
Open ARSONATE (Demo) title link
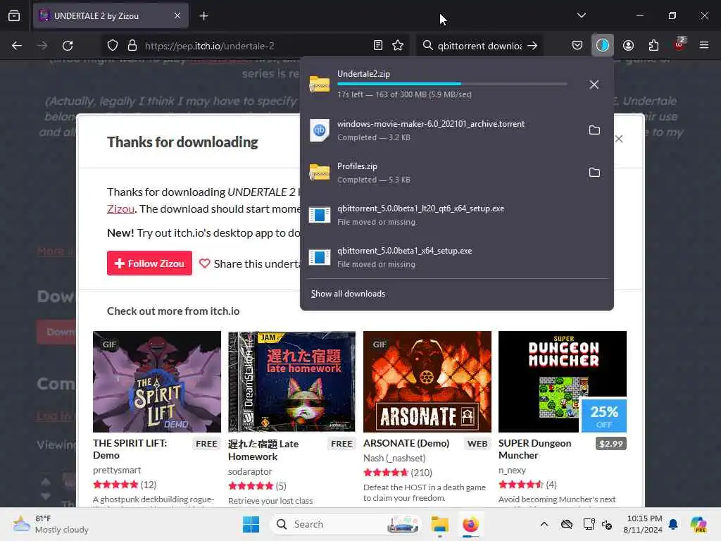pyautogui.click(x=406, y=443)
